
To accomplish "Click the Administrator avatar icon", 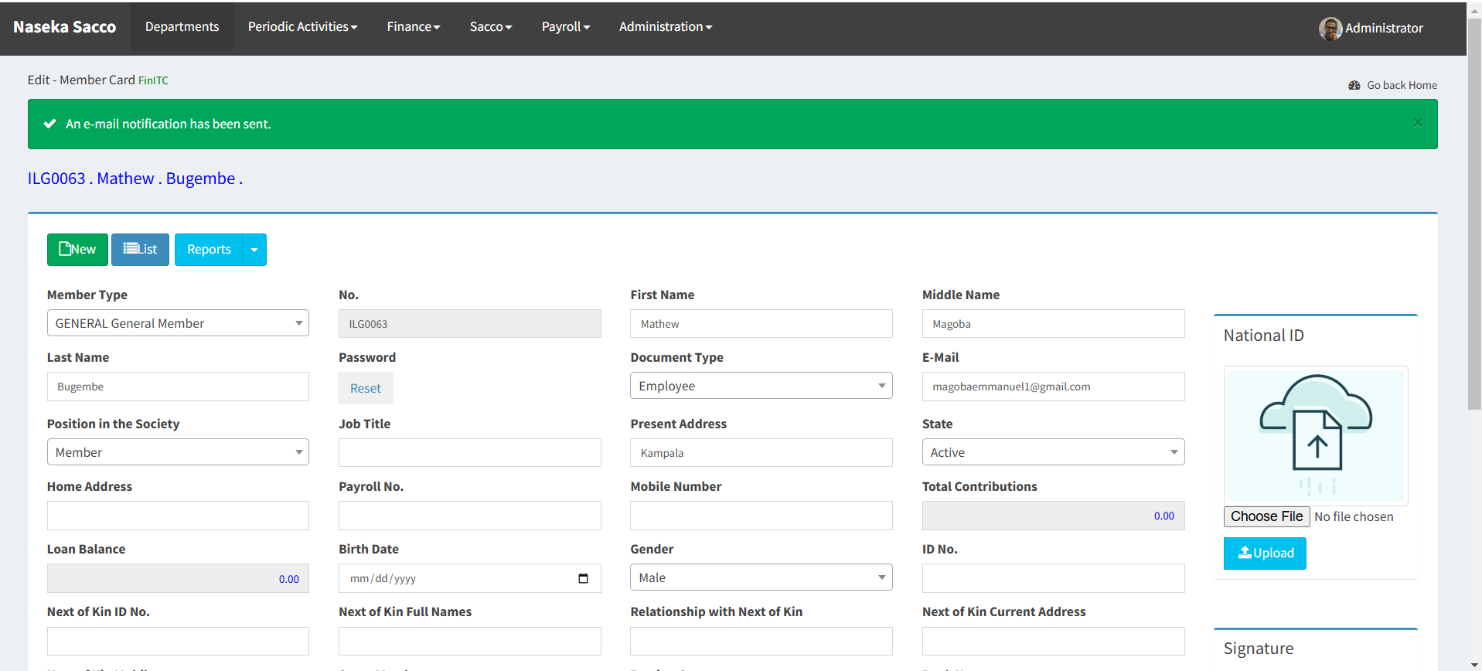I will tap(1330, 29).
